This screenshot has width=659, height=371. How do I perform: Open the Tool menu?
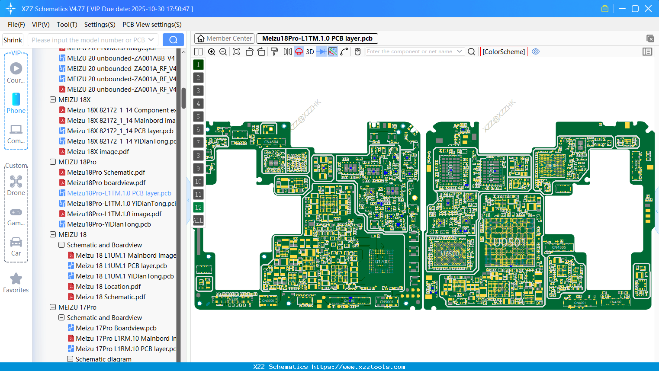(67, 25)
